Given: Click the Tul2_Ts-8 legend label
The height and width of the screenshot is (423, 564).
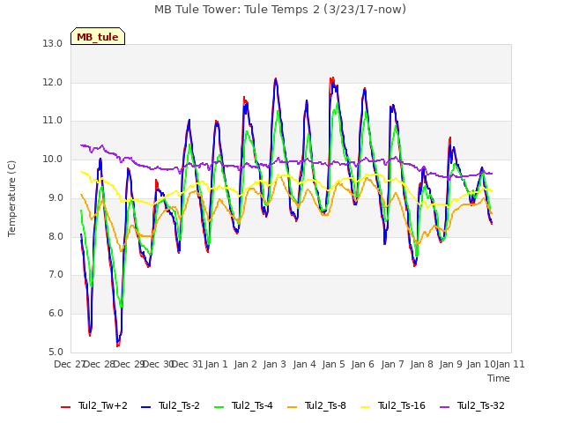Looking at the screenshot, I should click(325, 405).
